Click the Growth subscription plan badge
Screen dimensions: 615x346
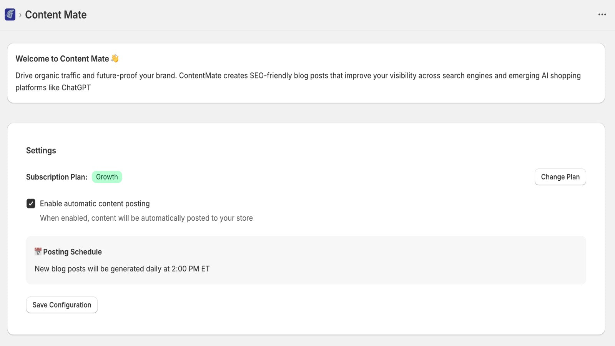(x=107, y=177)
